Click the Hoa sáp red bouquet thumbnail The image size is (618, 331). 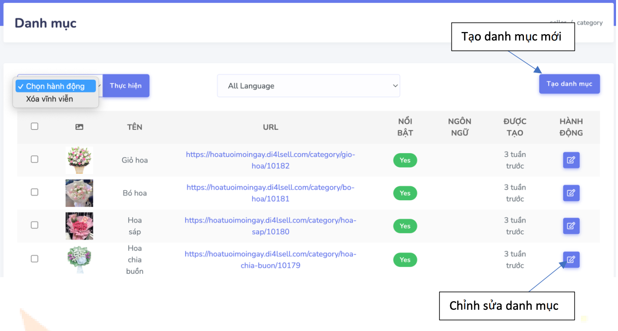(79, 226)
